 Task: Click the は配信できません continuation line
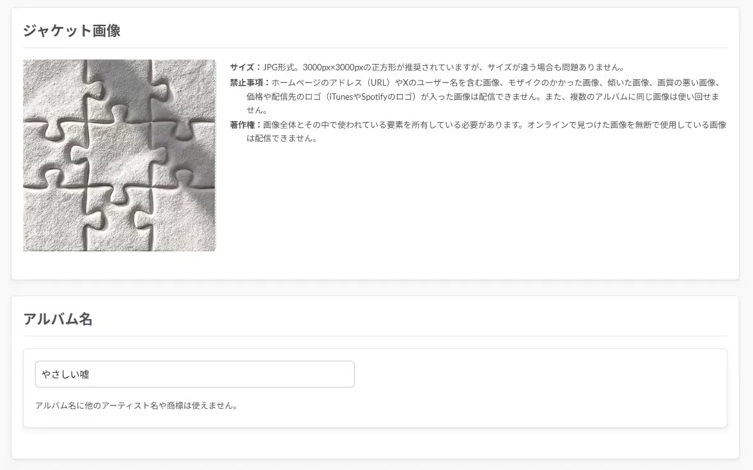click(281, 138)
